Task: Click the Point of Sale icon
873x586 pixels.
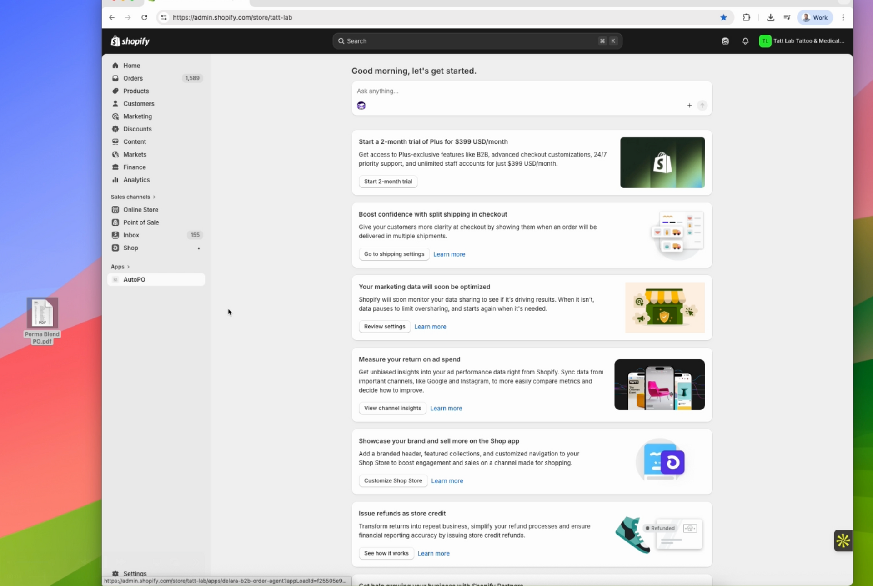Action: (x=115, y=222)
